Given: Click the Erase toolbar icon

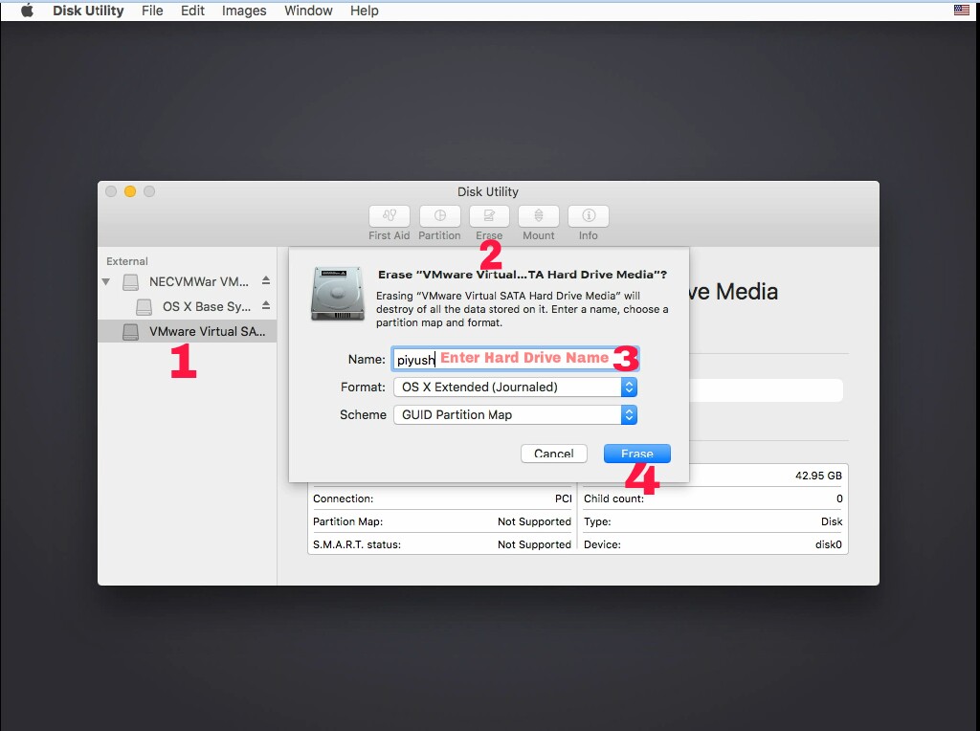Looking at the screenshot, I should coord(489,215).
